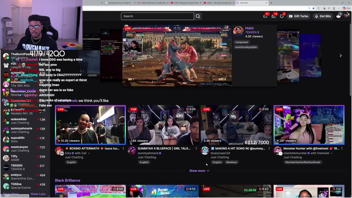Open TGSlive Special Events in sidebar

pos(25,186)
